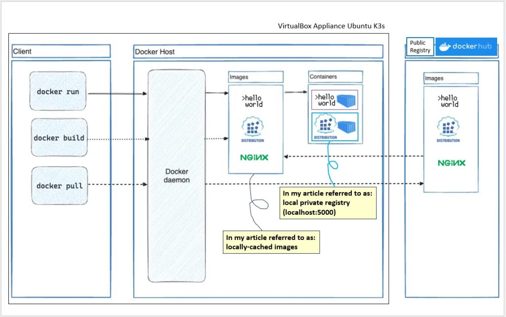Open the Images tab in Docker Host
506x317 pixels.
click(255, 77)
